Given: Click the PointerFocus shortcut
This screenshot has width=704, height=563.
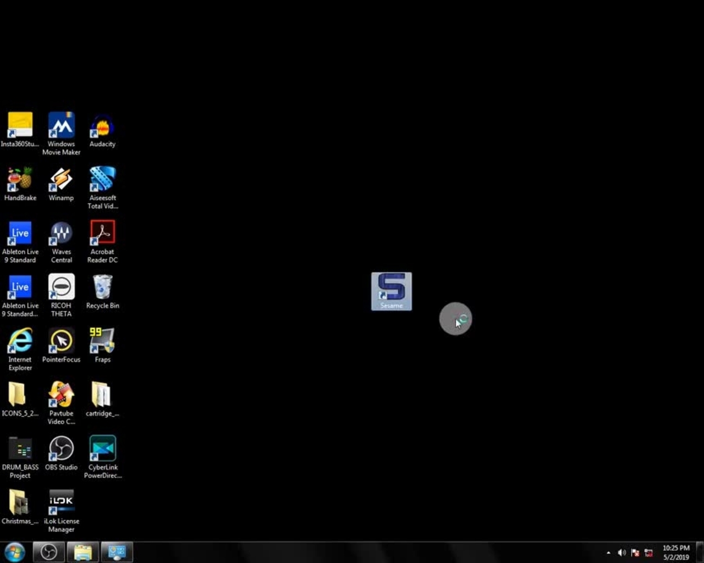Looking at the screenshot, I should [x=61, y=345].
